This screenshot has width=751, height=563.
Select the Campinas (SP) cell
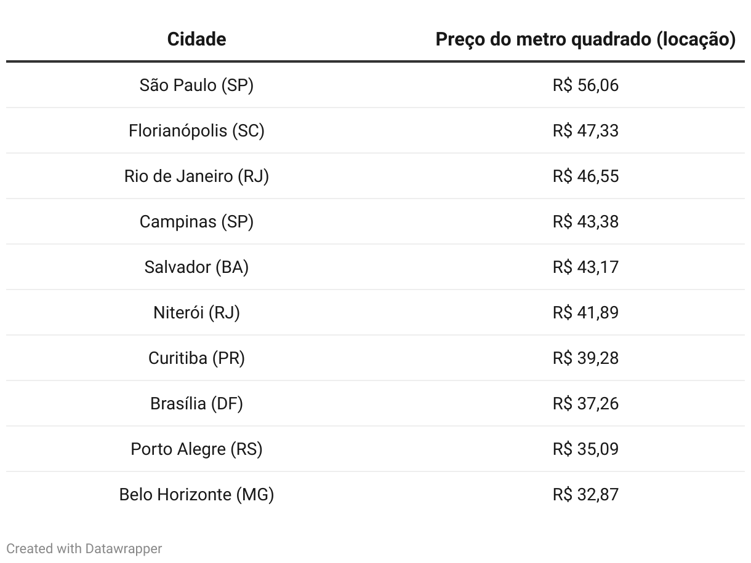[x=196, y=221]
